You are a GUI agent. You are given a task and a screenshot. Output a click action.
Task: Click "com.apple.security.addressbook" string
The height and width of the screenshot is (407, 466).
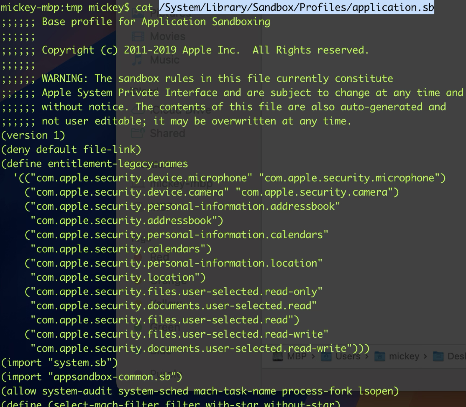(124, 221)
